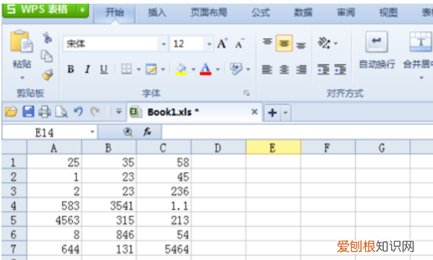Align text to bottom
The image size is (433, 260).
pos(301,45)
